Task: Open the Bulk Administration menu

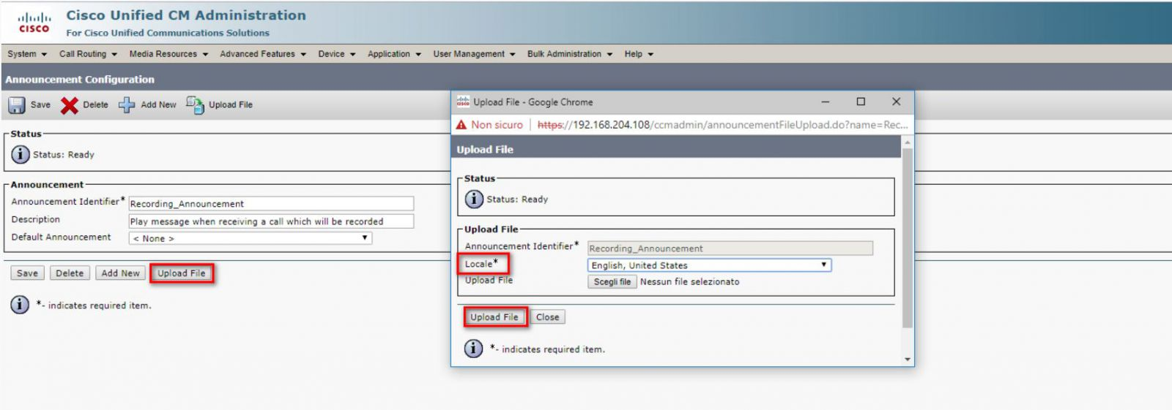Action: click(569, 54)
